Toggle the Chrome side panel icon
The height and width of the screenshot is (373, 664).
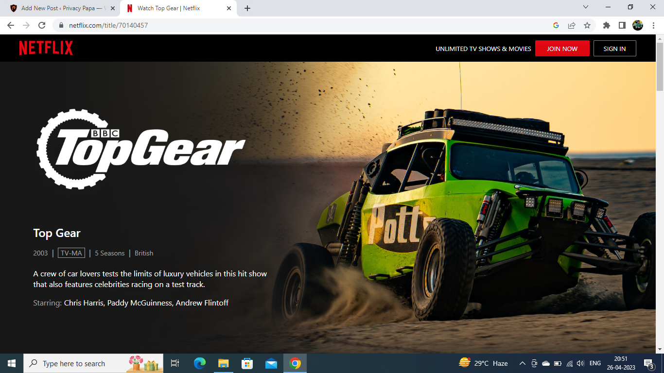[622, 25]
